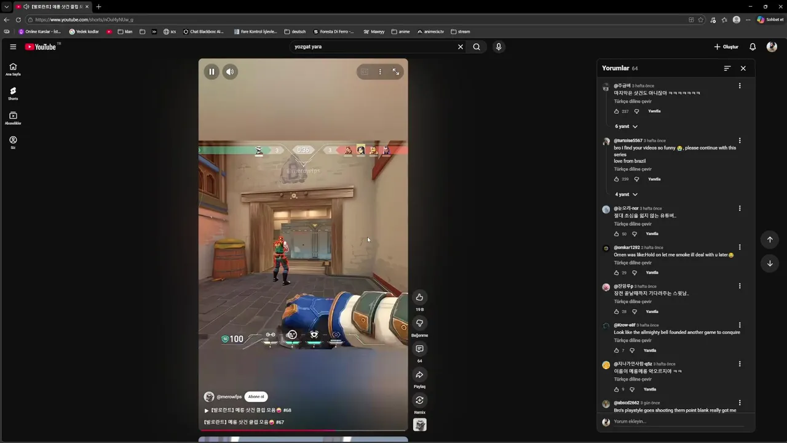Run search with the magnifier button
The width and height of the screenshot is (787, 443).
point(477,47)
